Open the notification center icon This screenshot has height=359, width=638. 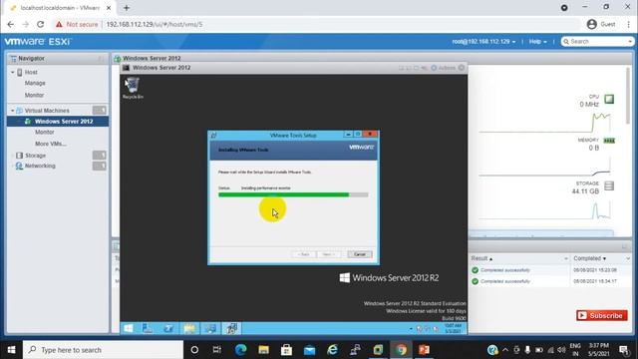coord(624,350)
